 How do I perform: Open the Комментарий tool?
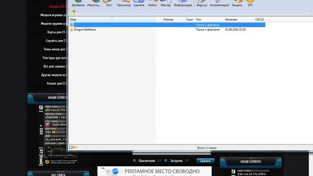click(x=220, y=3)
